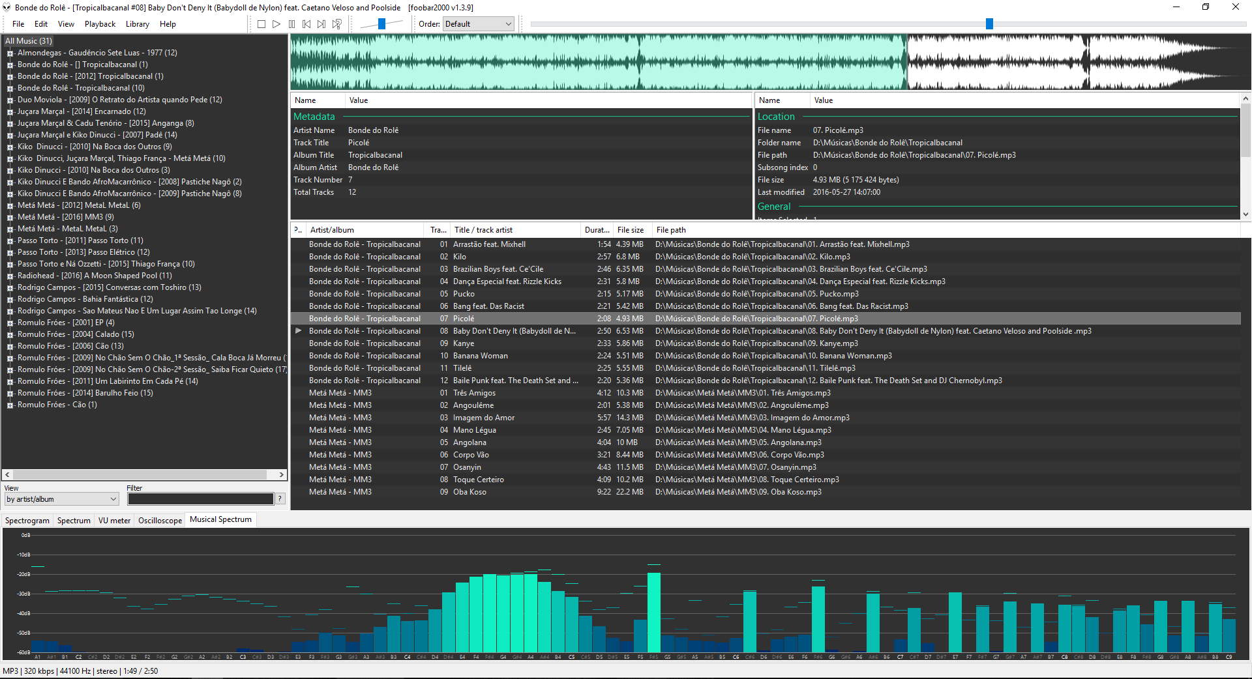Adjust the volume slider handle

click(382, 24)
